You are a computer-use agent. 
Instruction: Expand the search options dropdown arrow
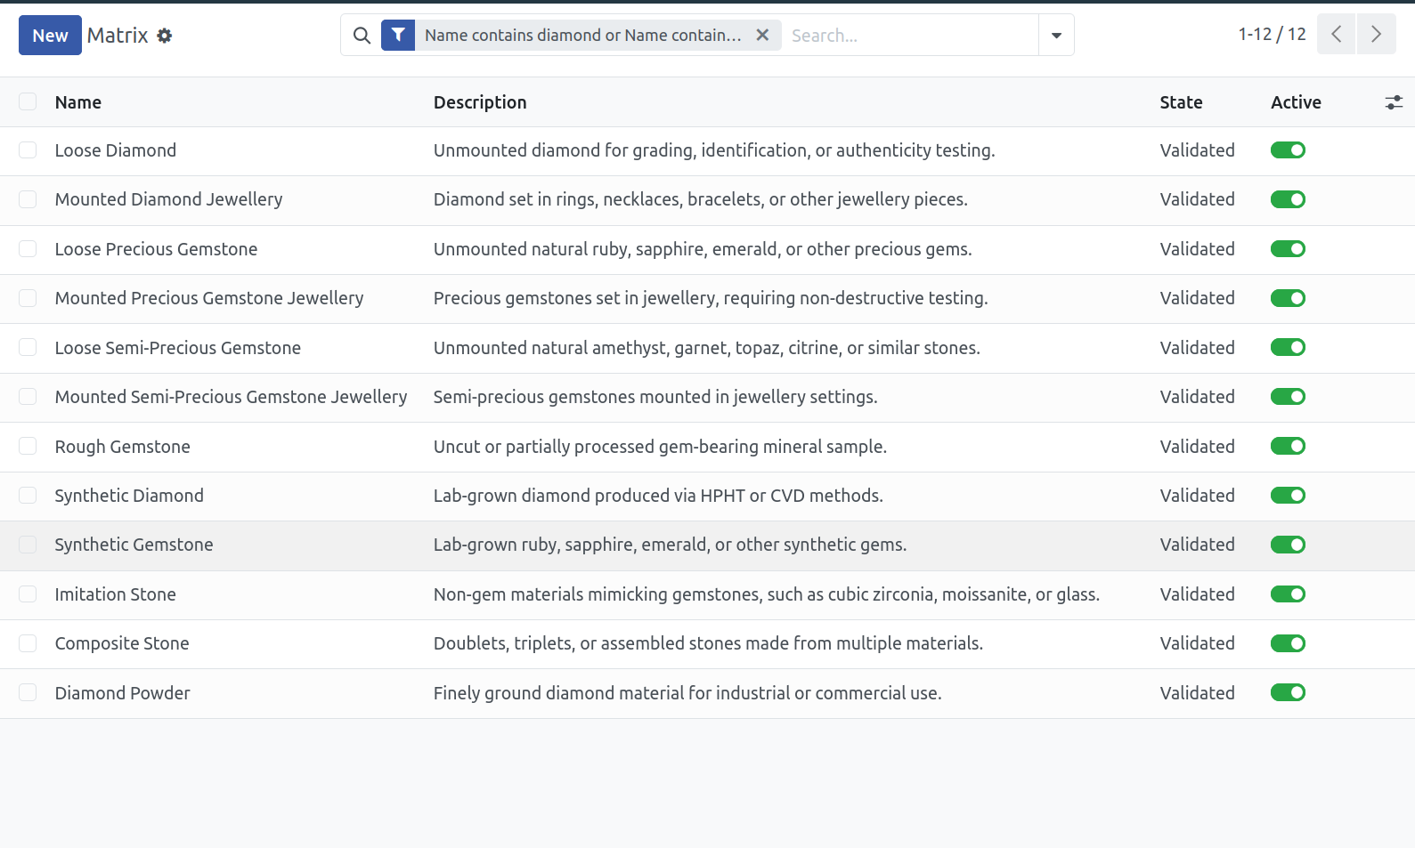[1056, 36]
